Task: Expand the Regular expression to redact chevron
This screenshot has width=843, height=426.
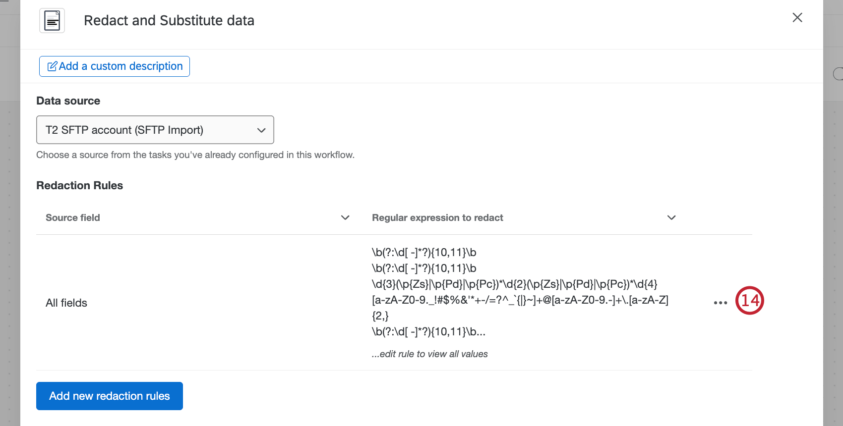Action: coord(671,217)
